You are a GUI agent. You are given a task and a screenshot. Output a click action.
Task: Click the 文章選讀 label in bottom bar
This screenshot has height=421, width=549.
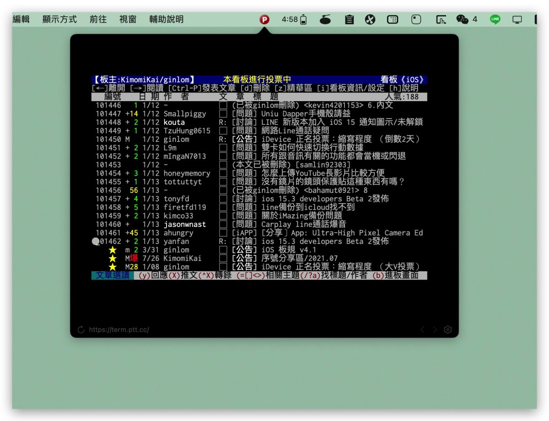113,275
